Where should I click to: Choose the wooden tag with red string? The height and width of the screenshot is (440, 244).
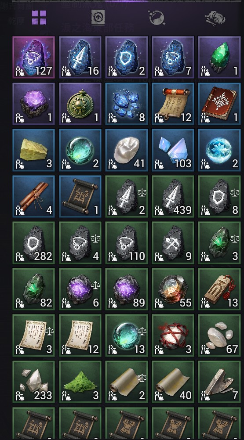219,289
